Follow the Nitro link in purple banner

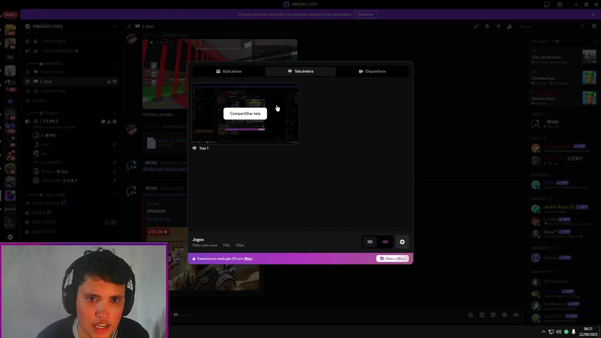[248, 259]
